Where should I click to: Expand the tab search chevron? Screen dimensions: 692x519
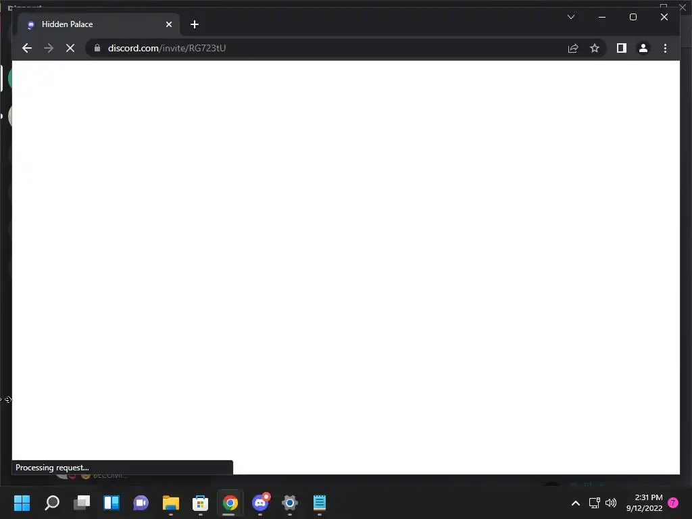point(570,17)
